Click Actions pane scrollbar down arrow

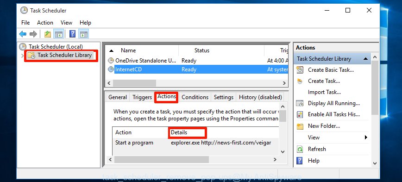375,163
